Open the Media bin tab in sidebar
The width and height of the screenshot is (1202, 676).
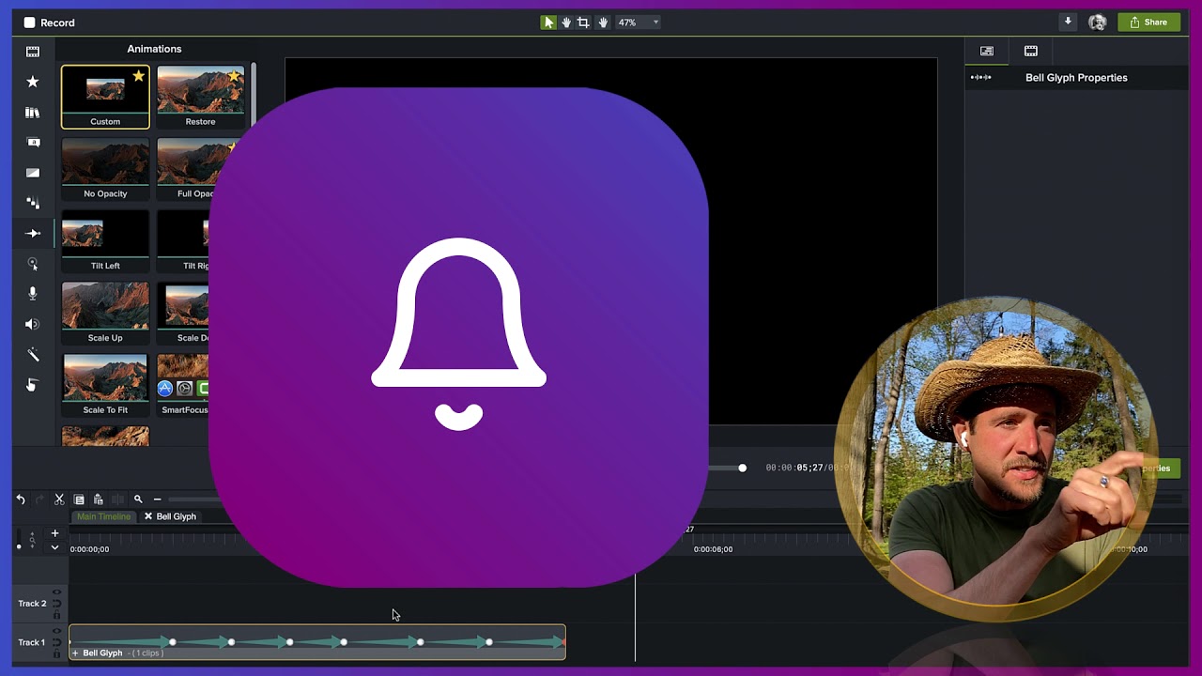(33, 52)
